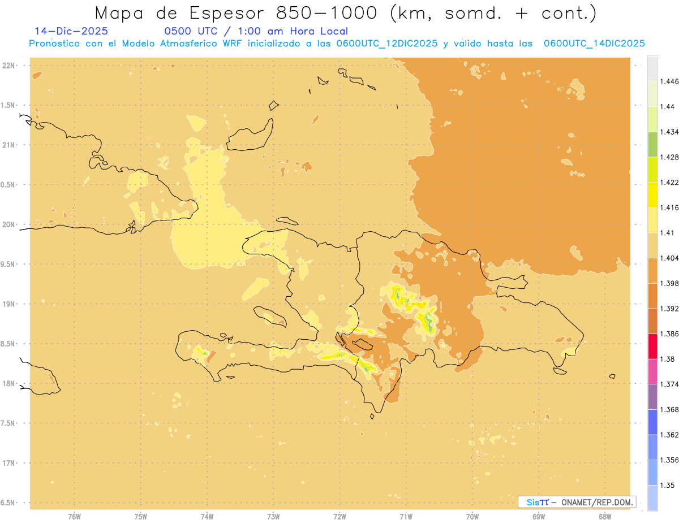Click the longitude label 74W
Screen dimensions: 679x524
(x=207, y=517)
